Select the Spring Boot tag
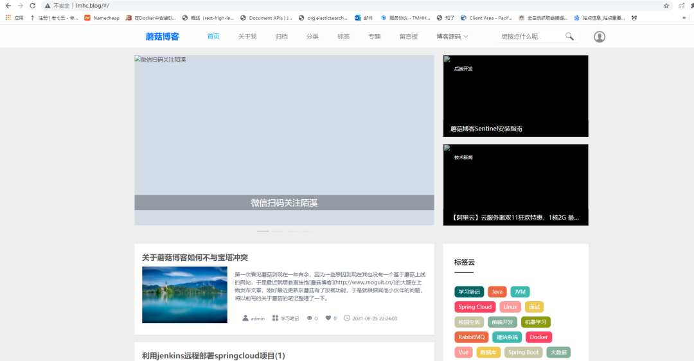Screen dimensions: 694x361 point(523,352)
